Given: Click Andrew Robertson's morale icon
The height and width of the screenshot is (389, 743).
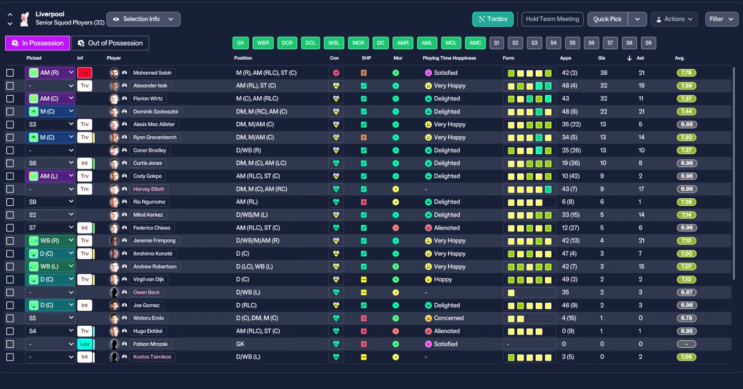Looking at the screenshot, I should [x=396, y=267].
